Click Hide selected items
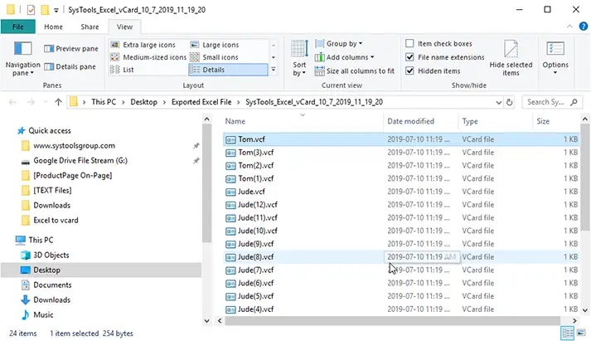 [x=511, y=58]
